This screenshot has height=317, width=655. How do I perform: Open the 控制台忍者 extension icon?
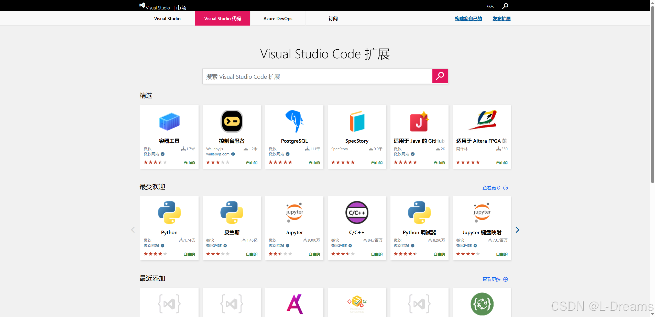click(232, 121)
